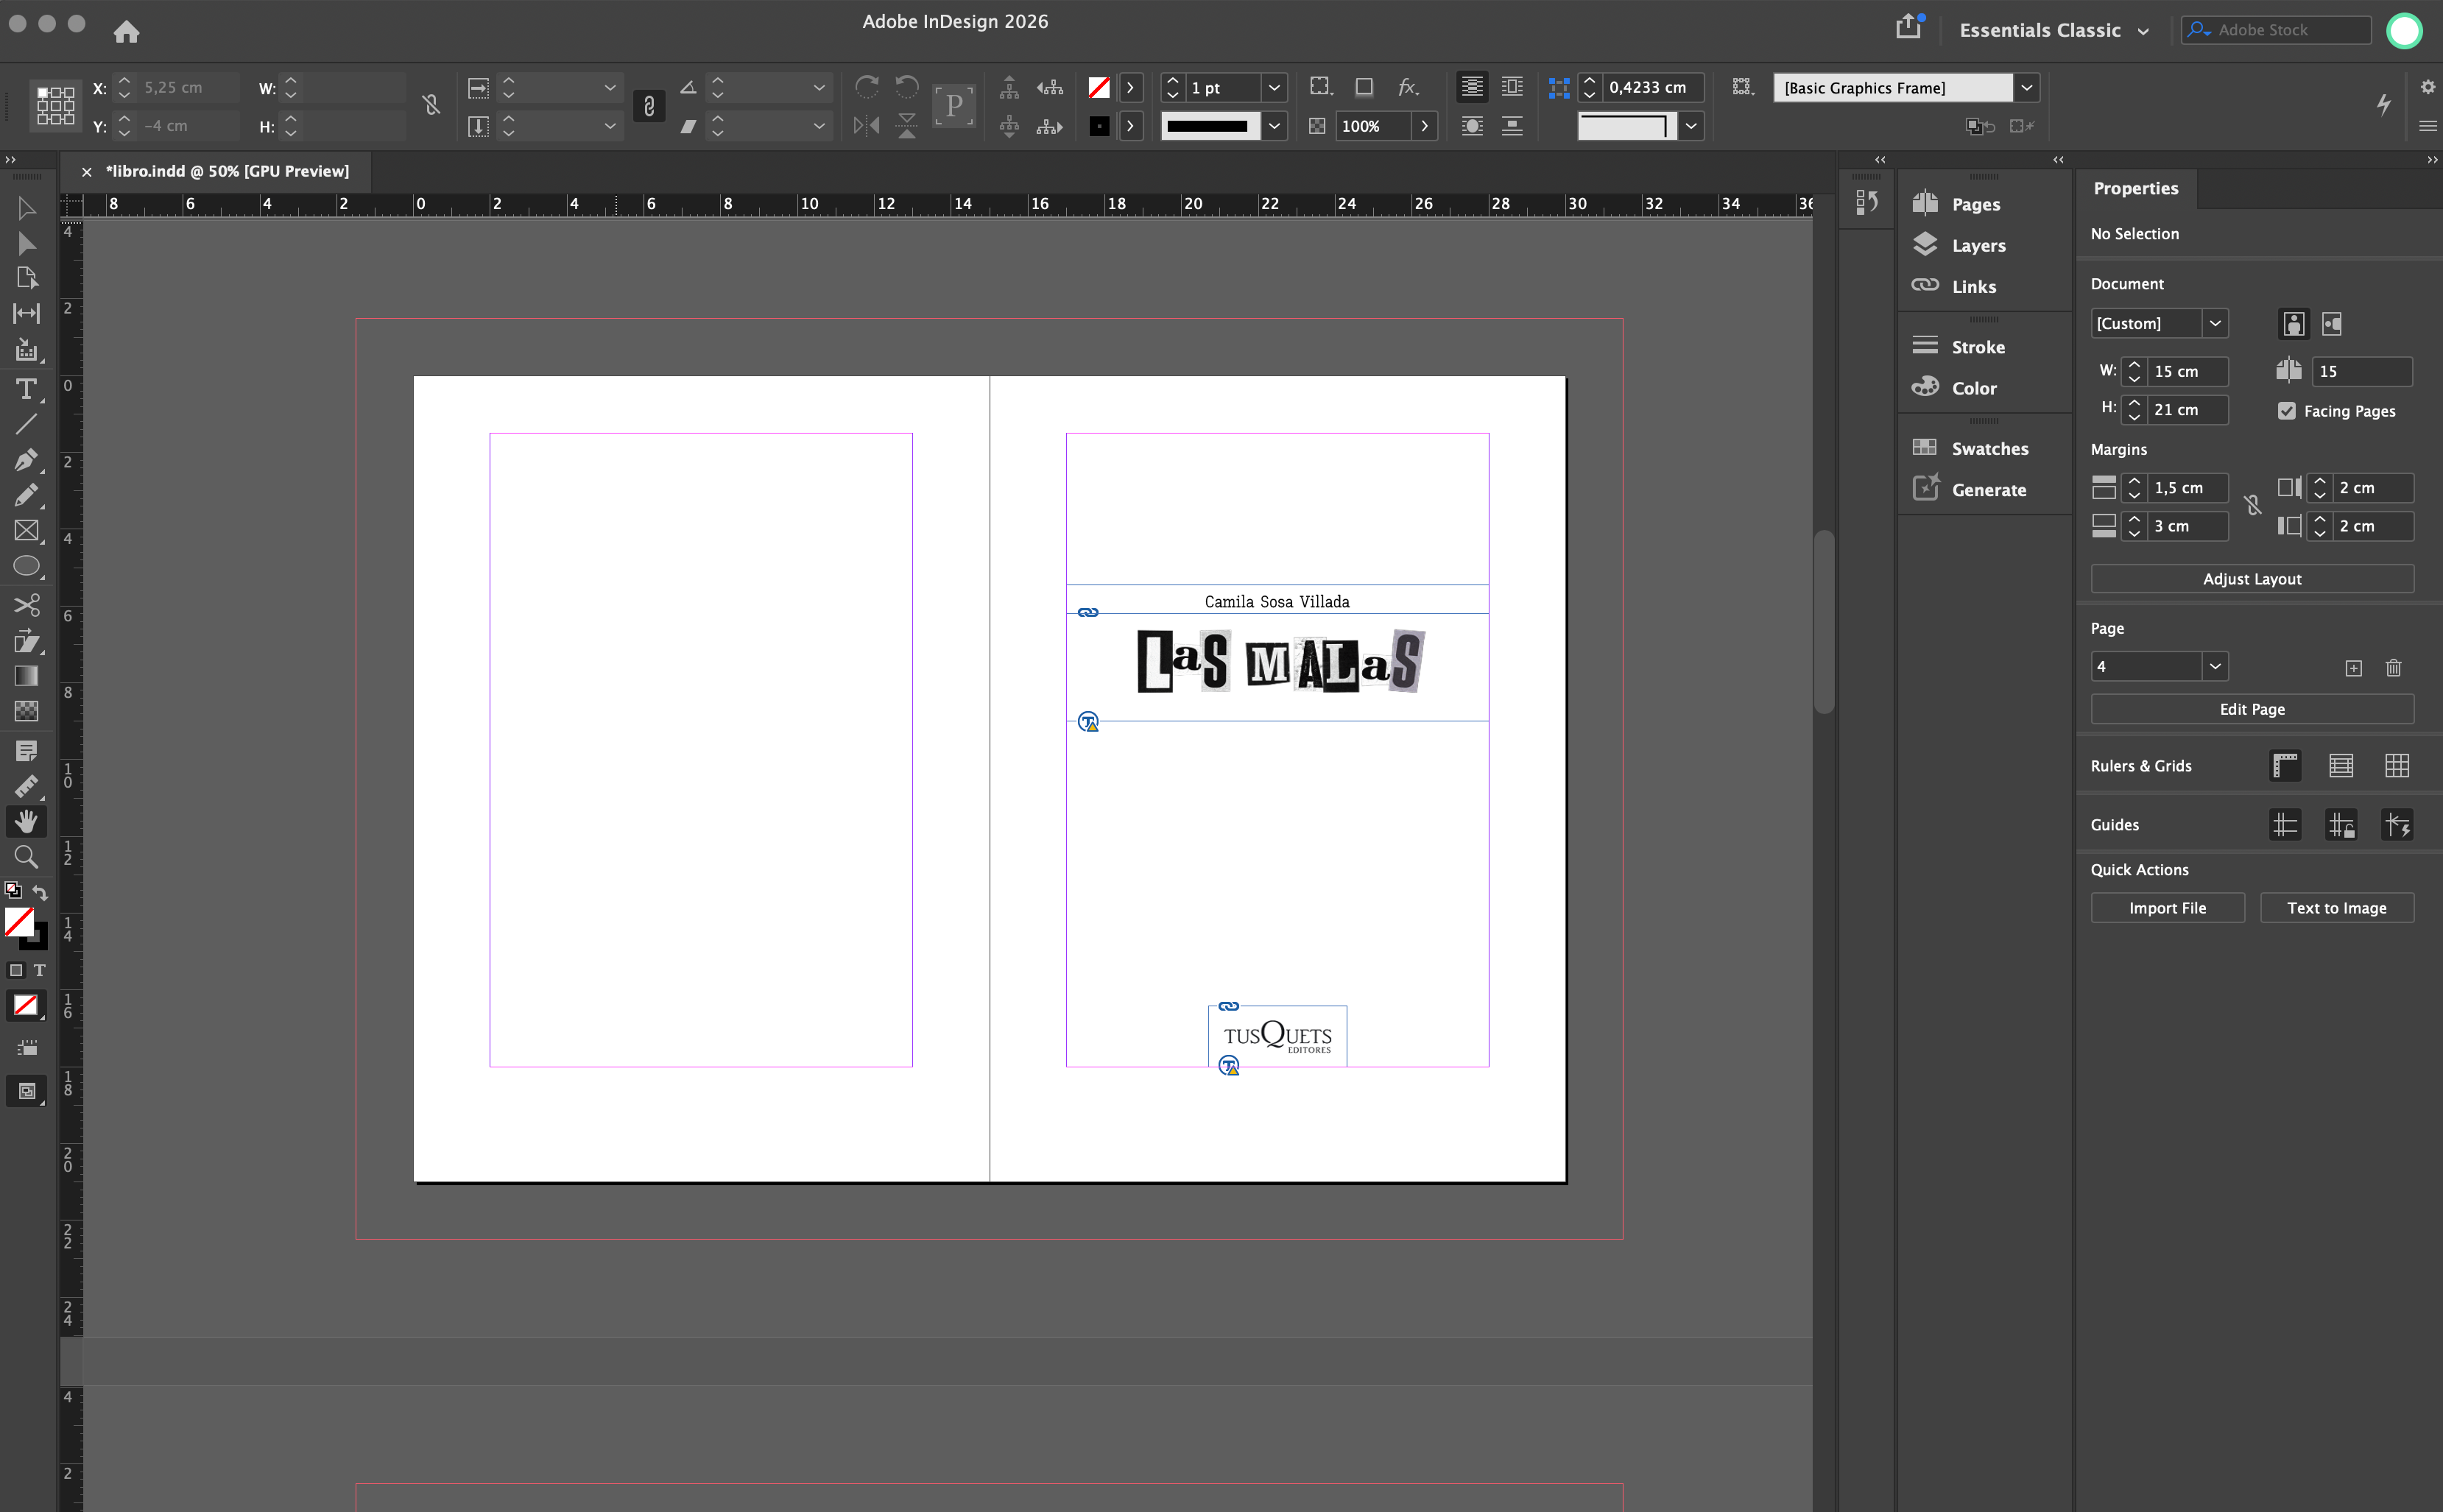
Task: Open the Swatches panel
Action: [1970, 449]
